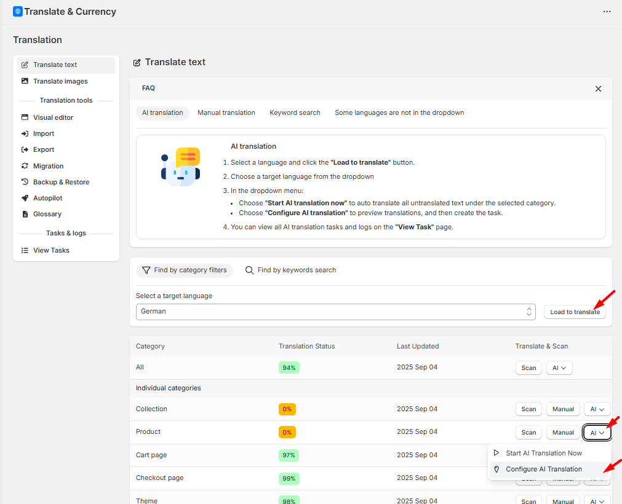Viewport: 622px width, 504px height.
Task: Click the Backup & Restore history icon
Action: coord(25,182)
